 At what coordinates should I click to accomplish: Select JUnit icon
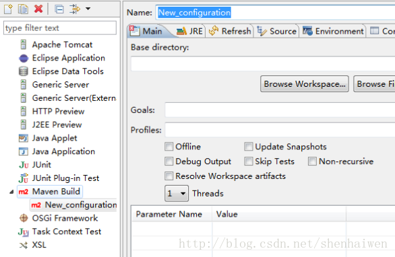click(24, 165)
